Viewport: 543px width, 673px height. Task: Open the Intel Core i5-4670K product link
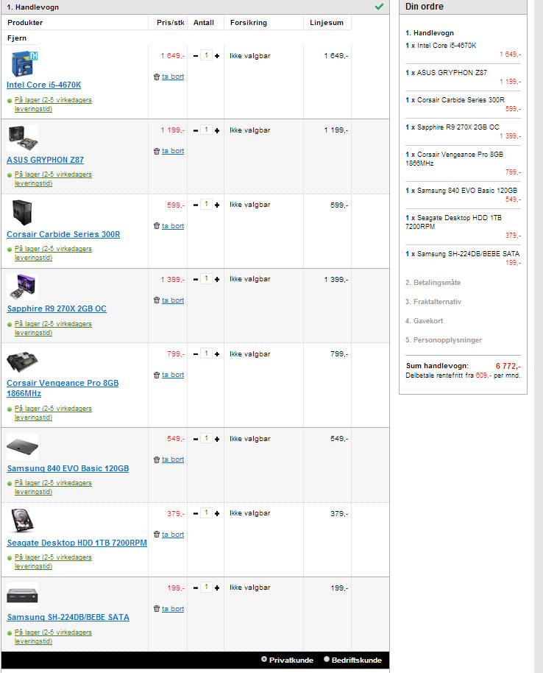coord(43,85)
